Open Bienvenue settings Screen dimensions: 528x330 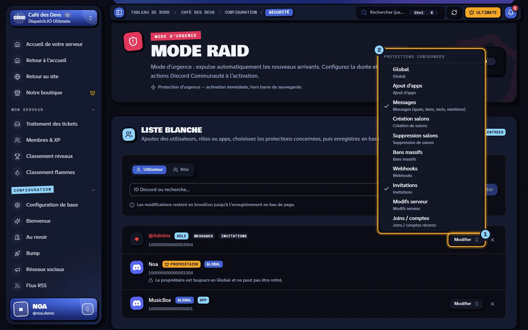click(x=54, y=221)
